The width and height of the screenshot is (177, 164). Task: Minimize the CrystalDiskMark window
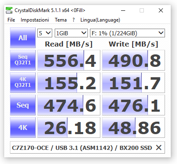tap(123, 10)
